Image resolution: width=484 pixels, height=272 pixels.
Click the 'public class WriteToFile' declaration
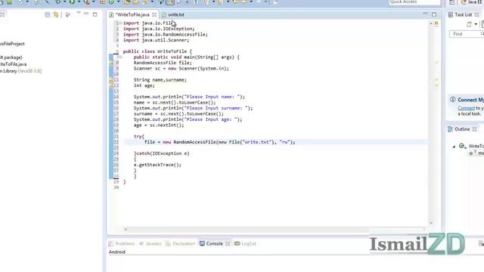157,51
